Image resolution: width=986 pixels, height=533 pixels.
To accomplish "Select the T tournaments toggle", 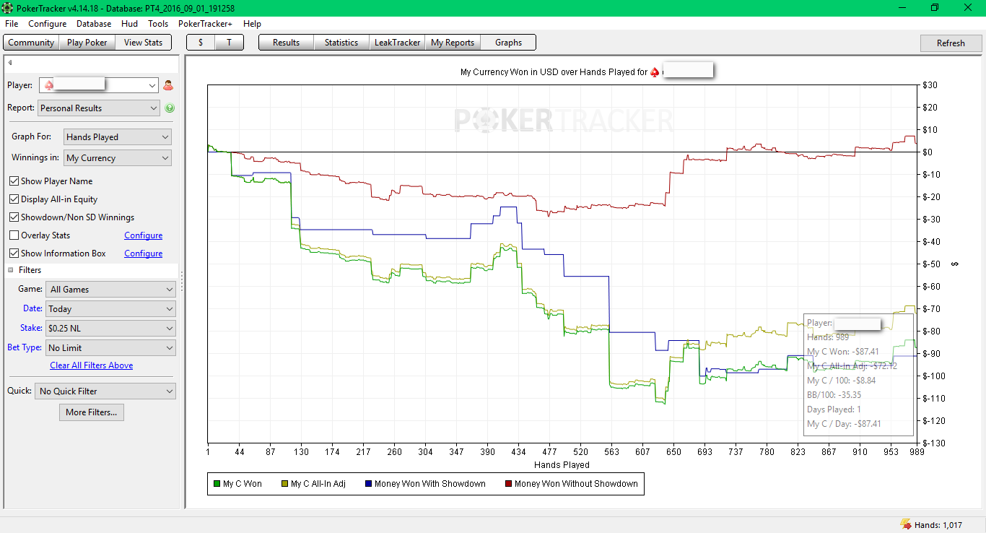I will coord(229,43).
